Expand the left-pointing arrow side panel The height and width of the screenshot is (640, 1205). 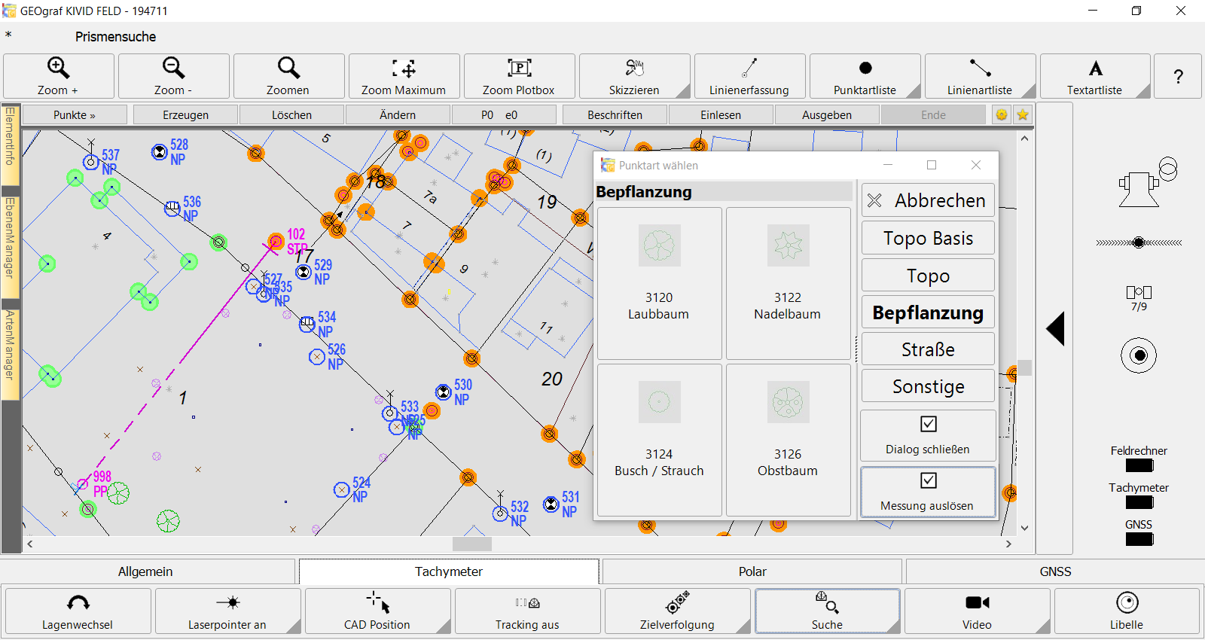click(1055, 329)
